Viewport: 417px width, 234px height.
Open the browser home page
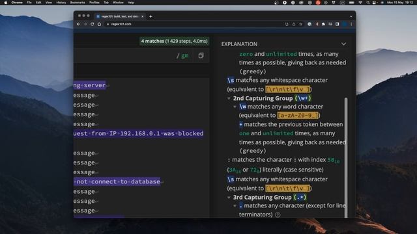(x=99, y=24)
